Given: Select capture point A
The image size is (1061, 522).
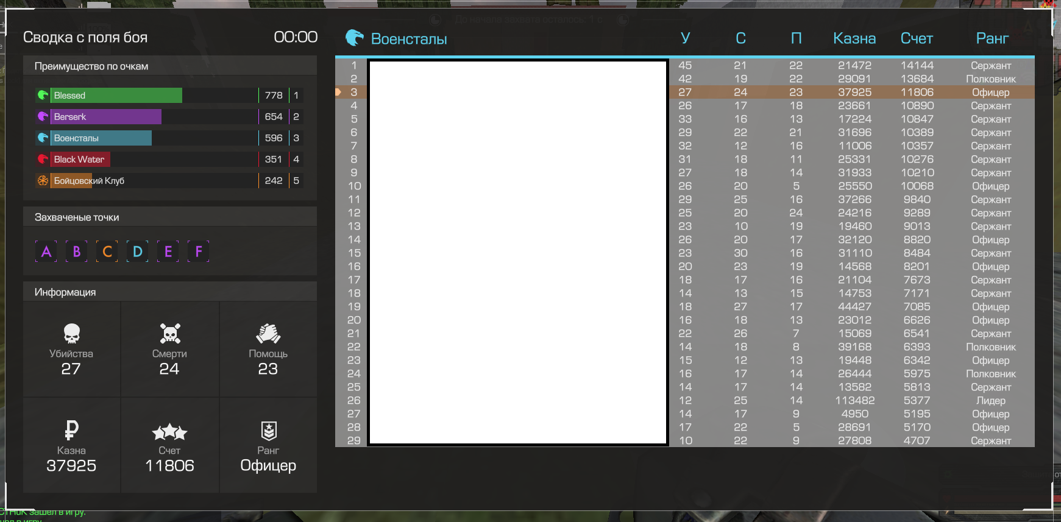Looking at the screenshot, I should coord(46,252).
